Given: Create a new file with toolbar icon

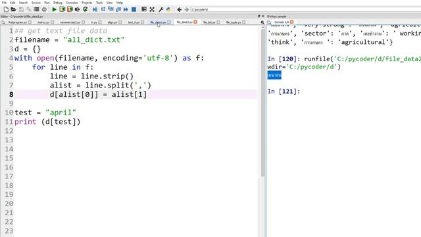Looking at the screenshot, I should 6,9.
